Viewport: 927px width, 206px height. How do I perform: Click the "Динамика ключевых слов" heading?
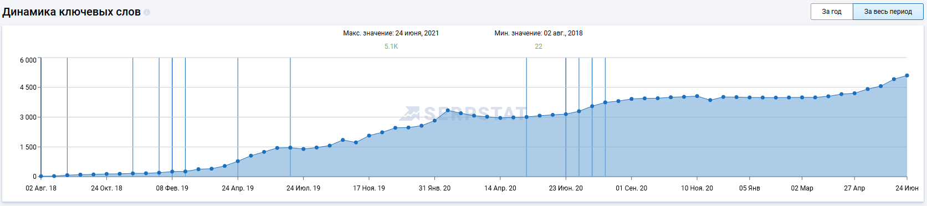click(x=71, y=12)
